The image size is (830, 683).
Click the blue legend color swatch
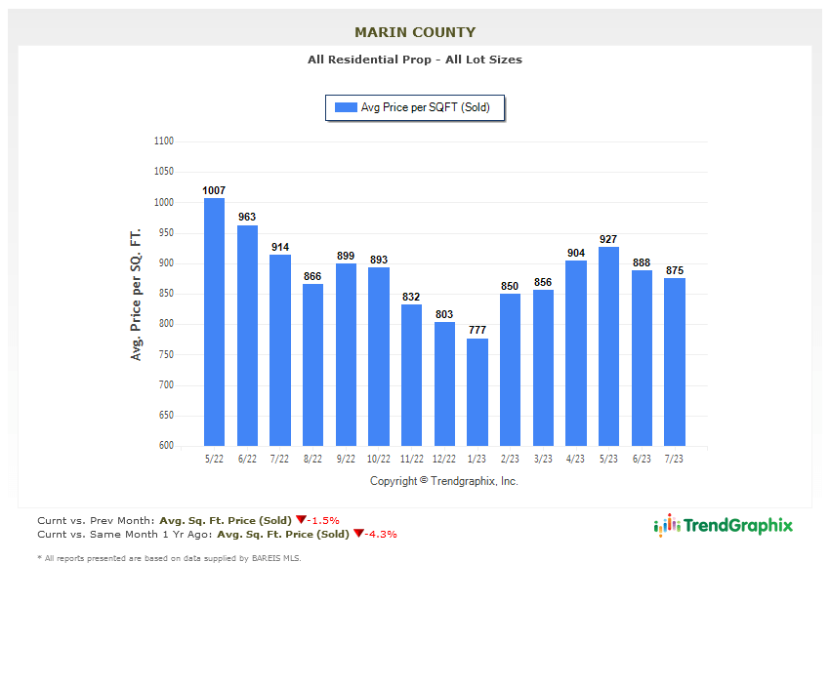click(346, 108)
